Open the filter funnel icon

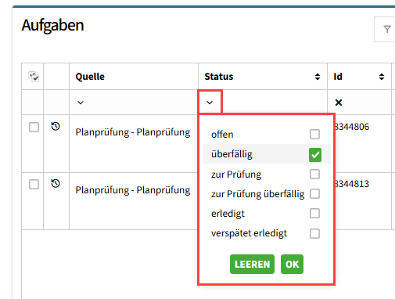387,29
